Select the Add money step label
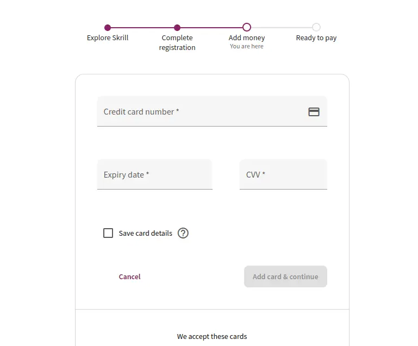 (x=247, y=38)
